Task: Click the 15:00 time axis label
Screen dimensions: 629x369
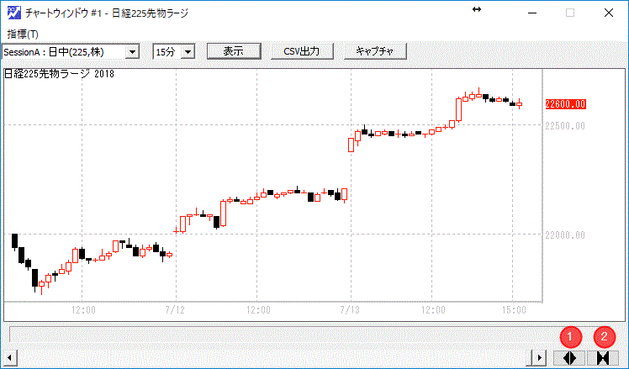Action: coord(514,310)
